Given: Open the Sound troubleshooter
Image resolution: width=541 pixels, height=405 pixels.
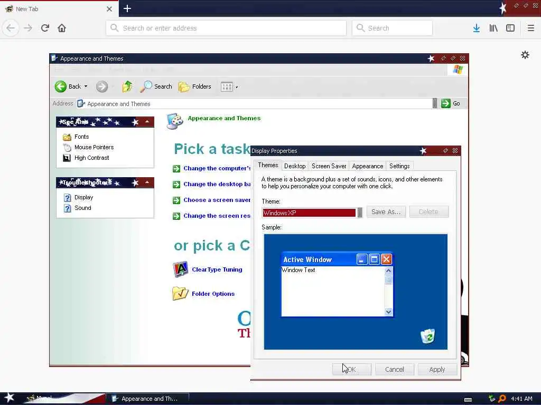Looking at the screenshot, I should click(x=83, y=208).
